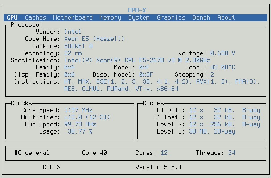Click the voltage value 0.650 V
Screen dimensions: 271x178
pyautogui.click(x=222, y=53)
